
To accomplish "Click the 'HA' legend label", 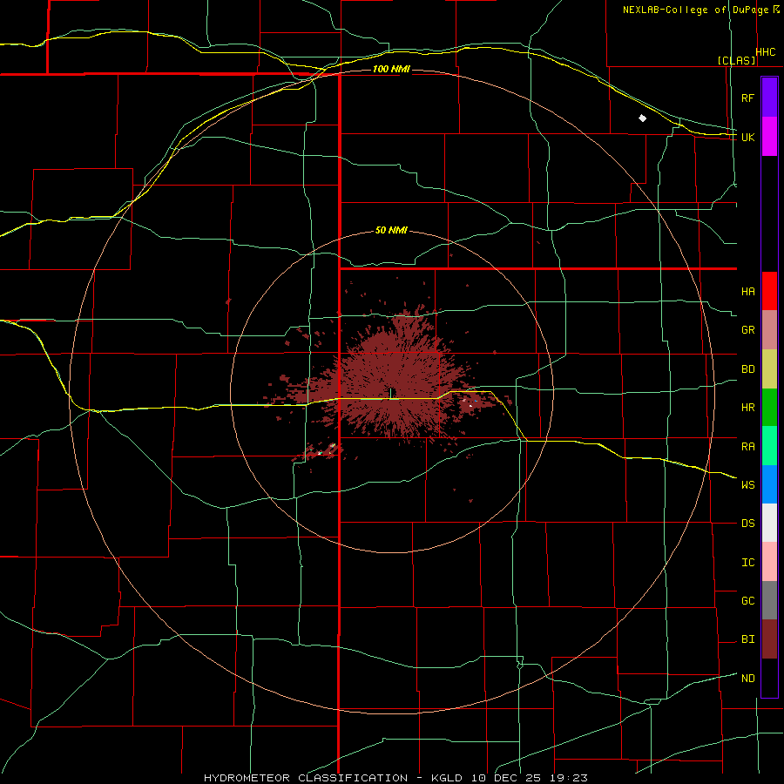I will pos(748,291).
